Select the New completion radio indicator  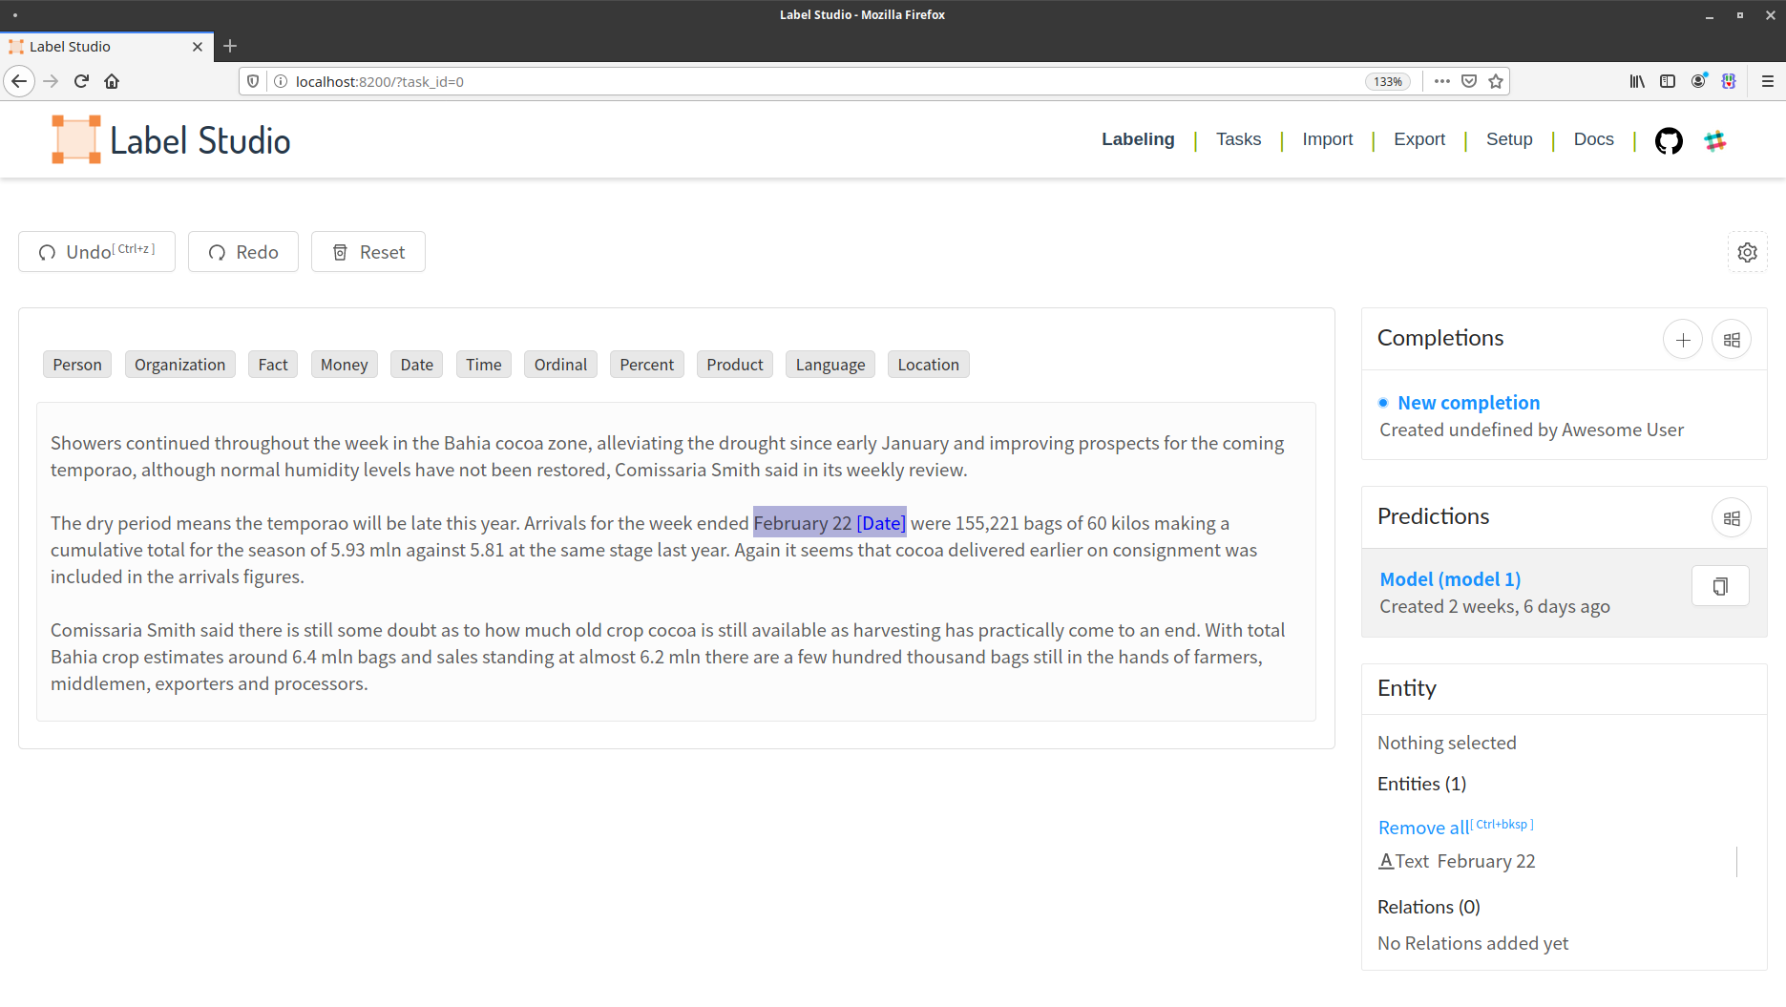coord(1383,403)
